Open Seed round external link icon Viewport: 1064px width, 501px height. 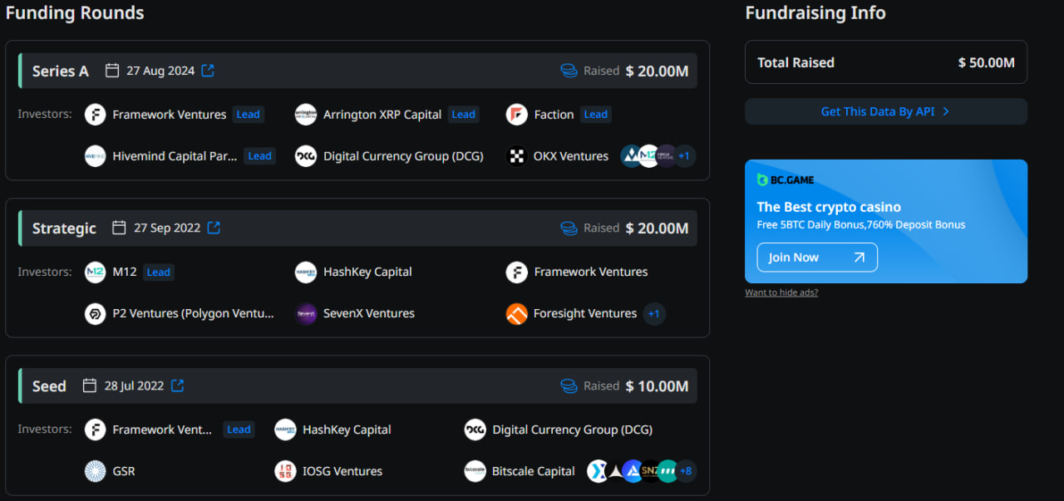(x=177, y=386)
